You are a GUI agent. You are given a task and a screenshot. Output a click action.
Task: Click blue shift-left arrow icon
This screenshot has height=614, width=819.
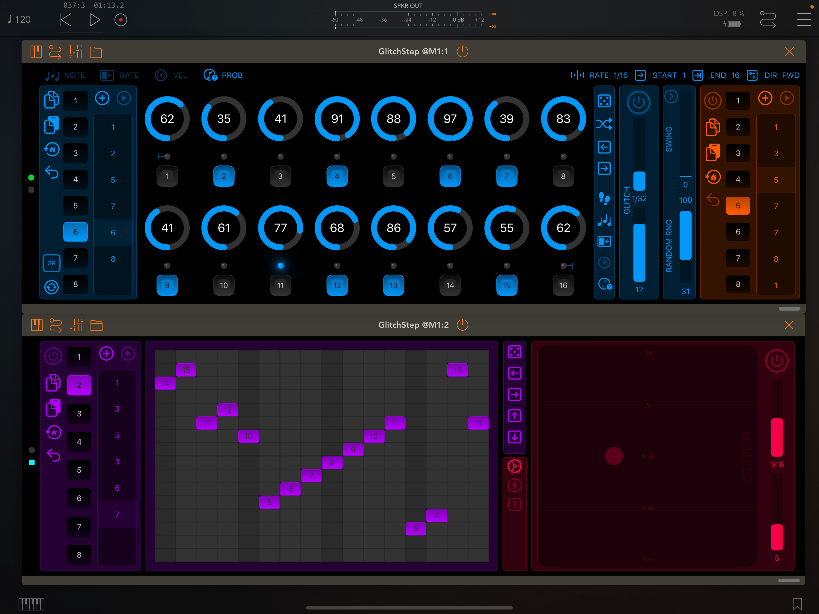point(604,147)
